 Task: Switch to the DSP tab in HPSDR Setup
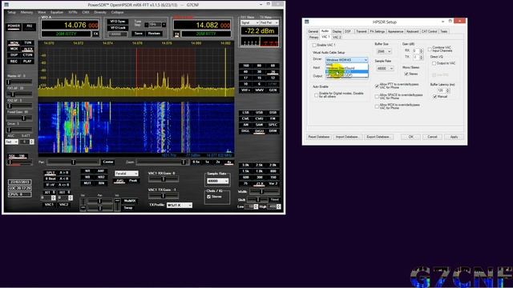click(x=348, y=31)
